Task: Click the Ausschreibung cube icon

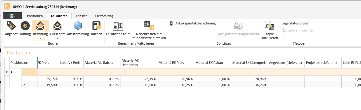Action: pos(78,26)
